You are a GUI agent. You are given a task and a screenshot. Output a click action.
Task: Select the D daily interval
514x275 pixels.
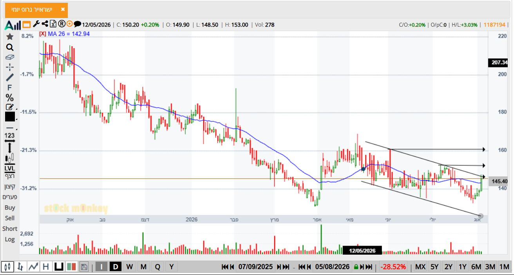116,267
